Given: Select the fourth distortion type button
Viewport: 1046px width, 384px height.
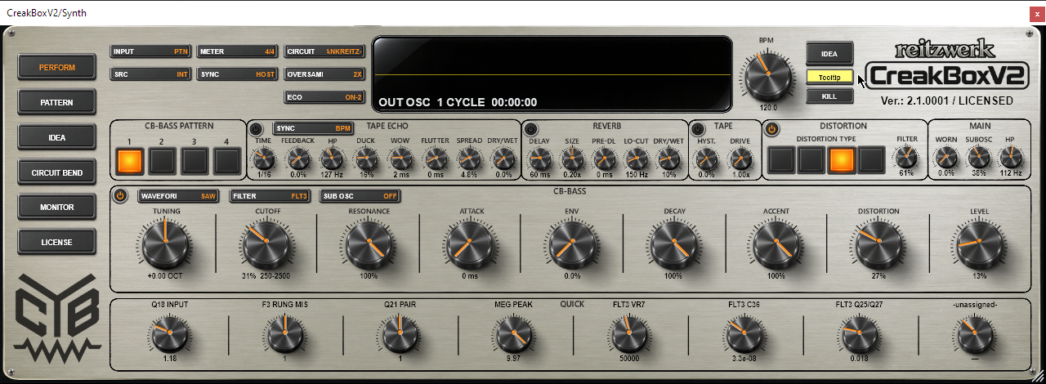Looking at the screenshot, I should point(872,159).
